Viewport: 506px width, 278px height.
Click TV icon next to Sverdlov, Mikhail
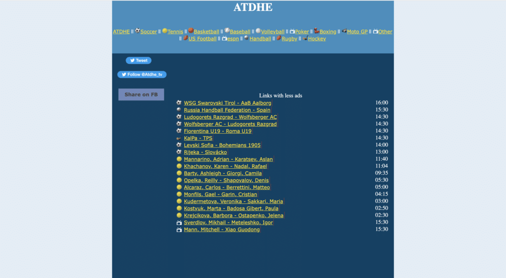[179, 223]
